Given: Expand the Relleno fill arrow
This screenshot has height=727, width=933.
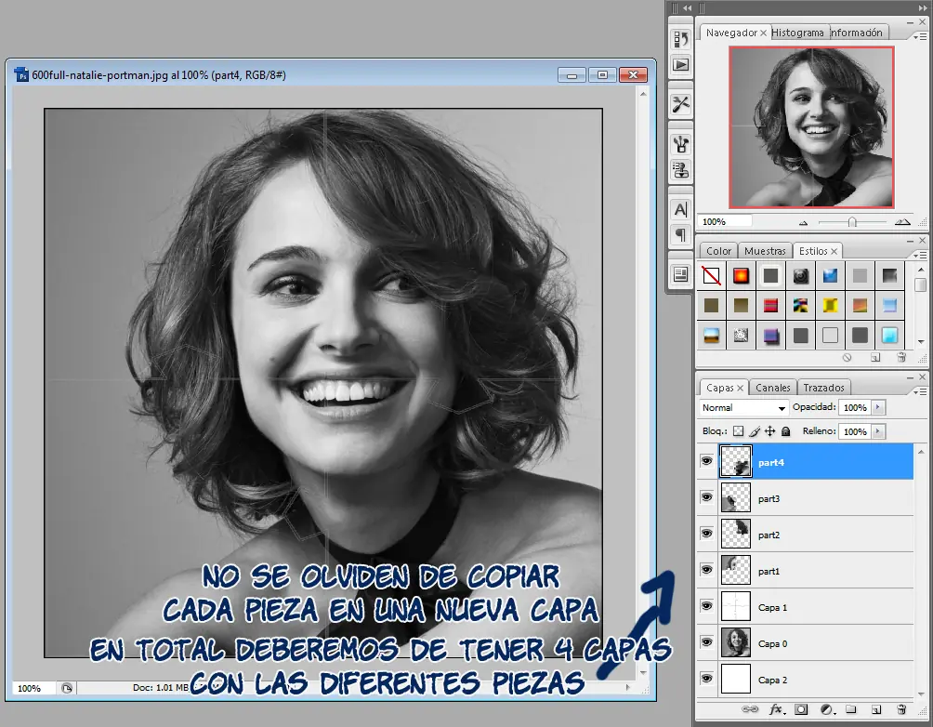Looking at the screenshot, I should (879, 431).
